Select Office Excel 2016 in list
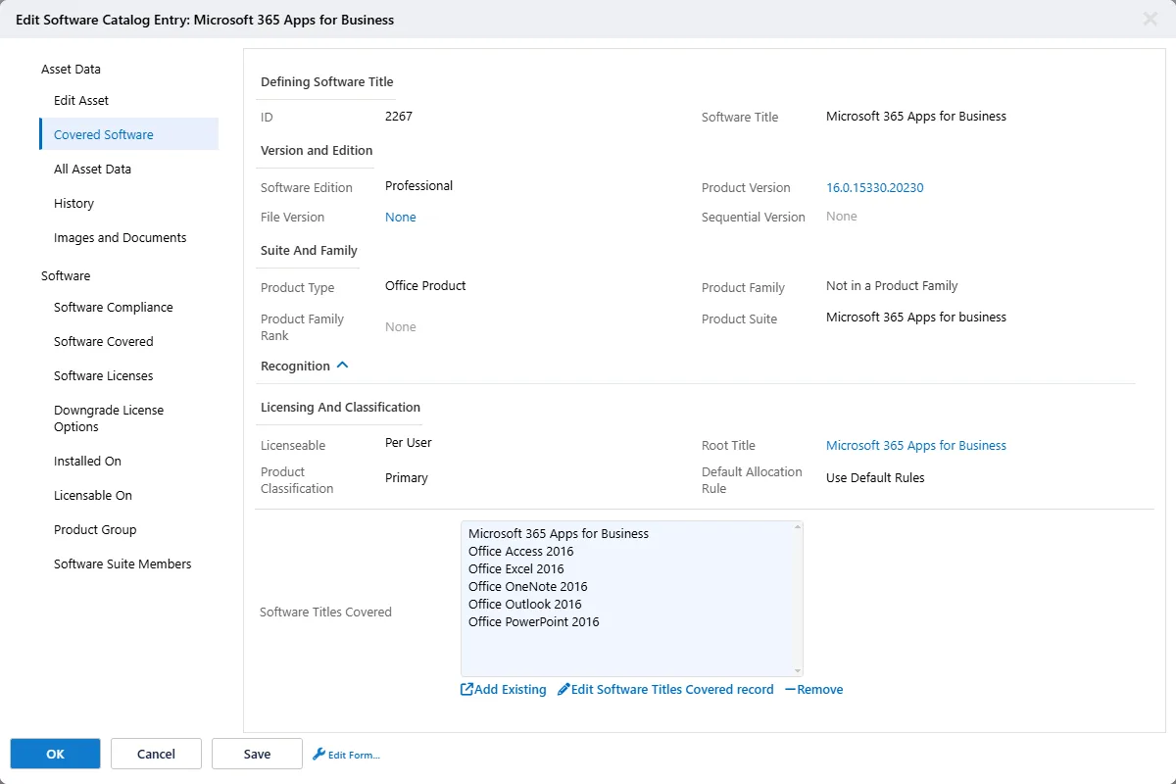 515,568
